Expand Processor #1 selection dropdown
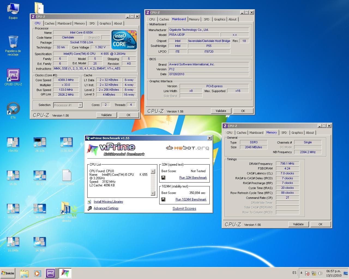The width and height of the screenshot is (349, 279). tap(80, 105)
